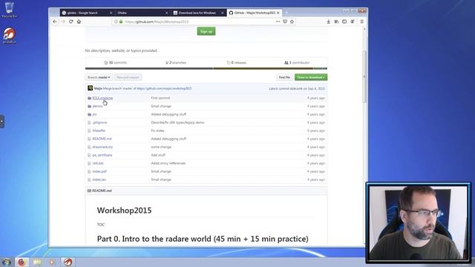Toggle the Firefox sidebar icon
The width and height of the screenshot is (475, 267).
click(x=344, y=22)
